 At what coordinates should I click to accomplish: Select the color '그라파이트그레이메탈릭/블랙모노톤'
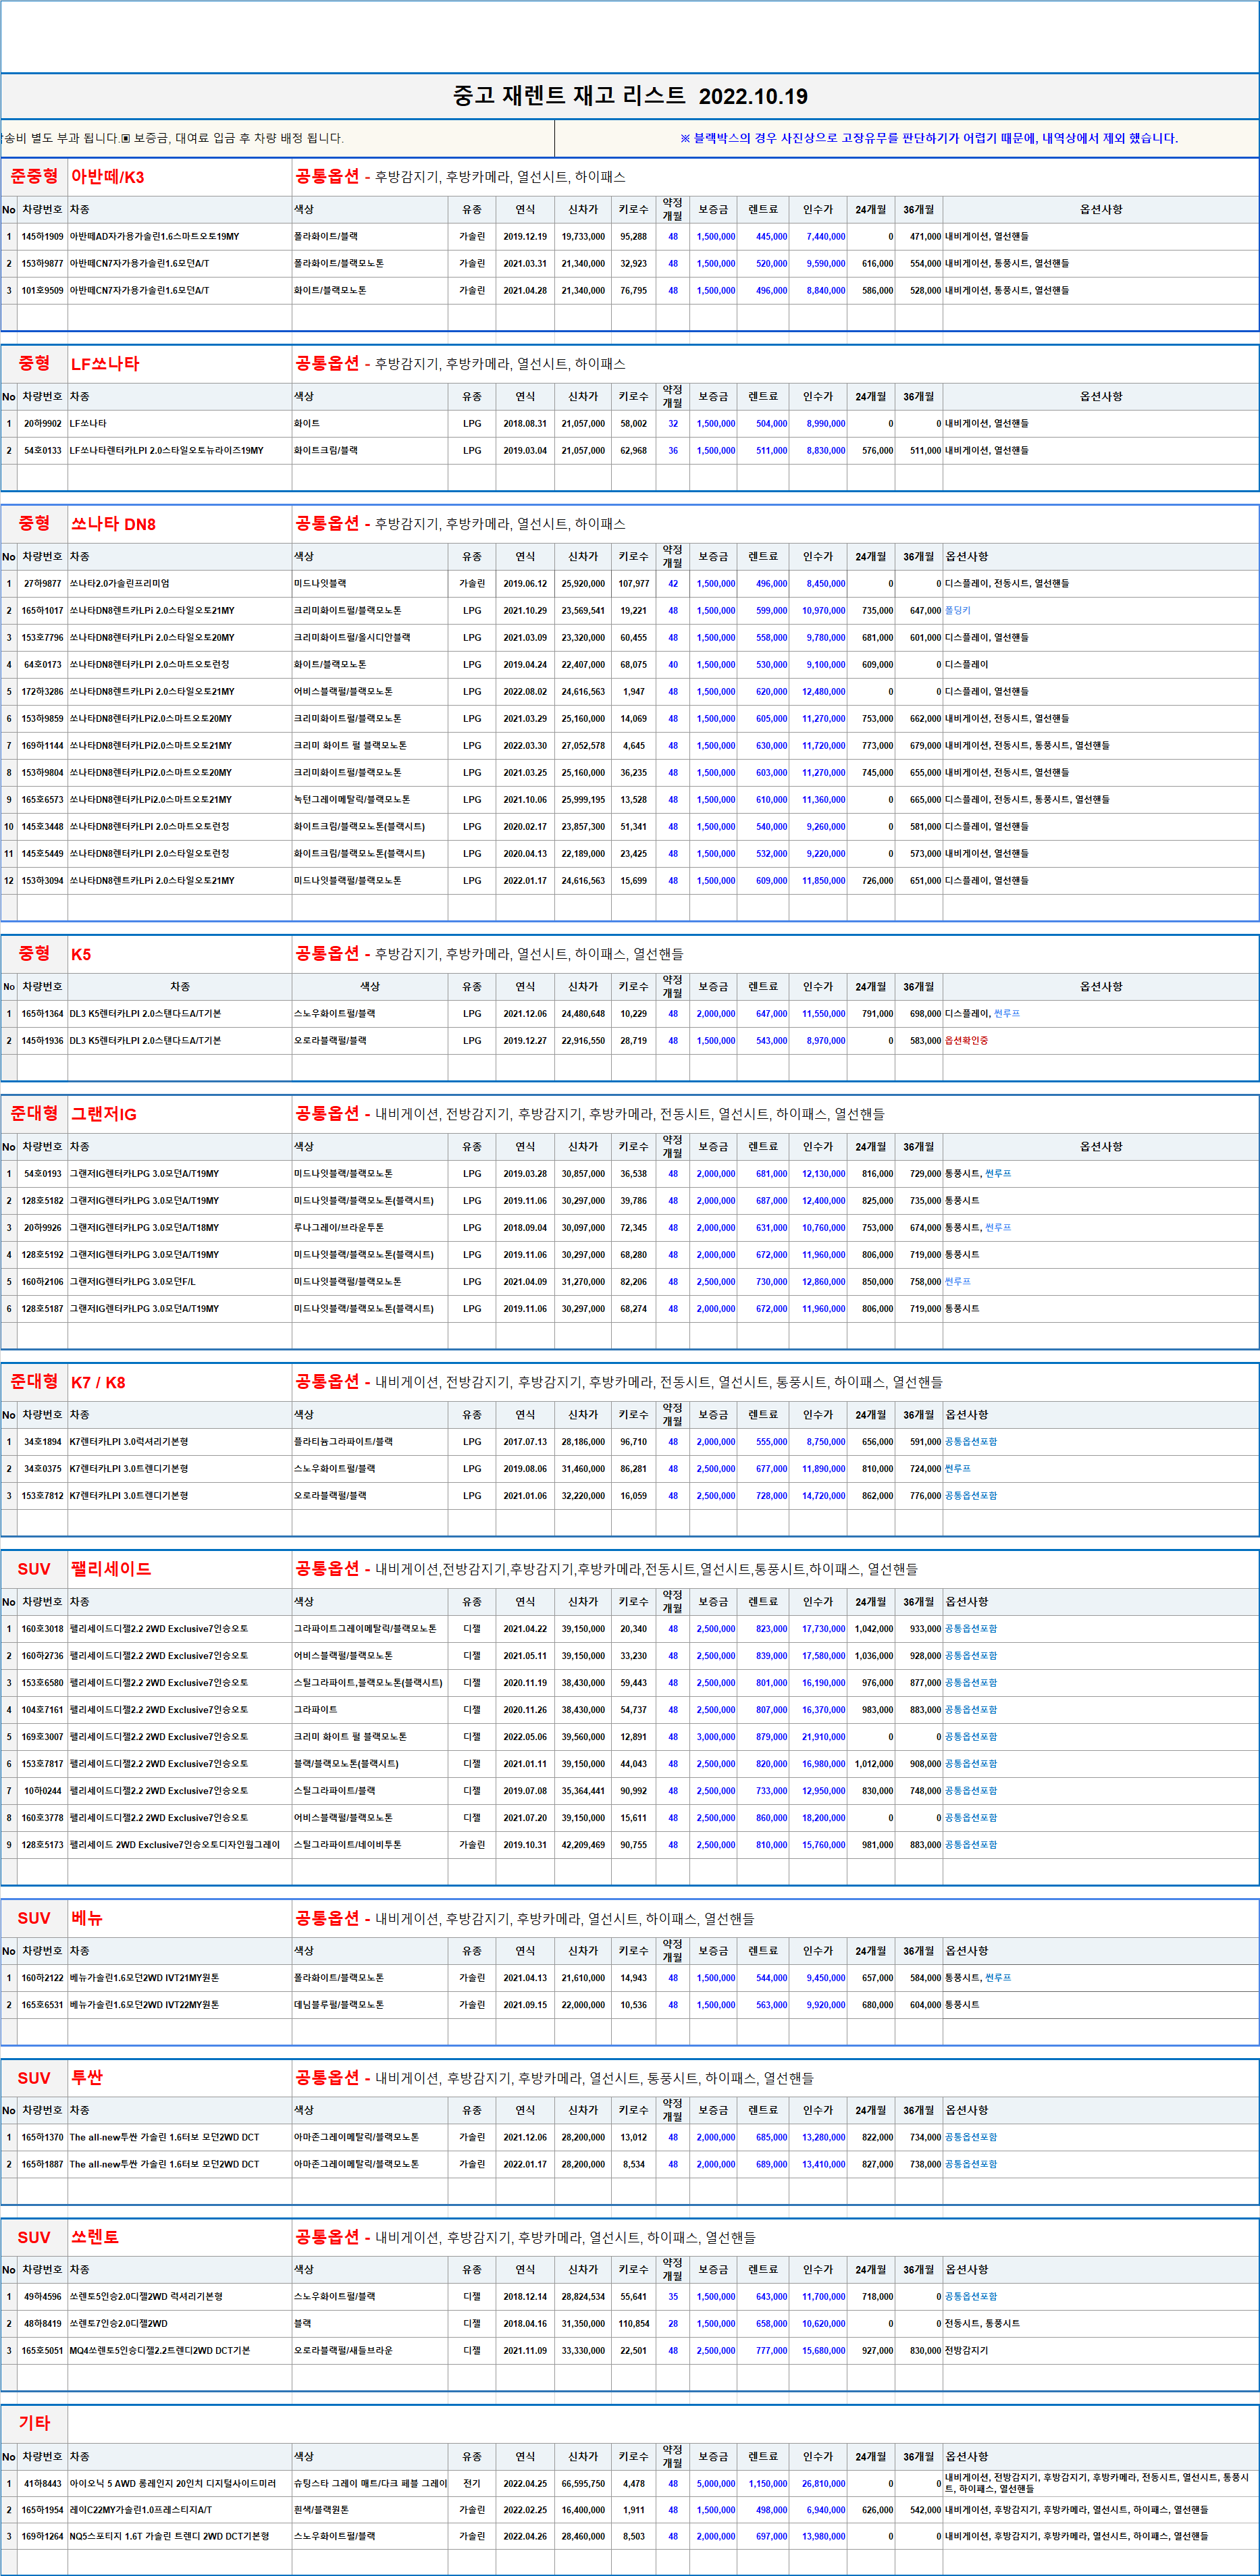pyautogui.click(x=365, y=1629)
